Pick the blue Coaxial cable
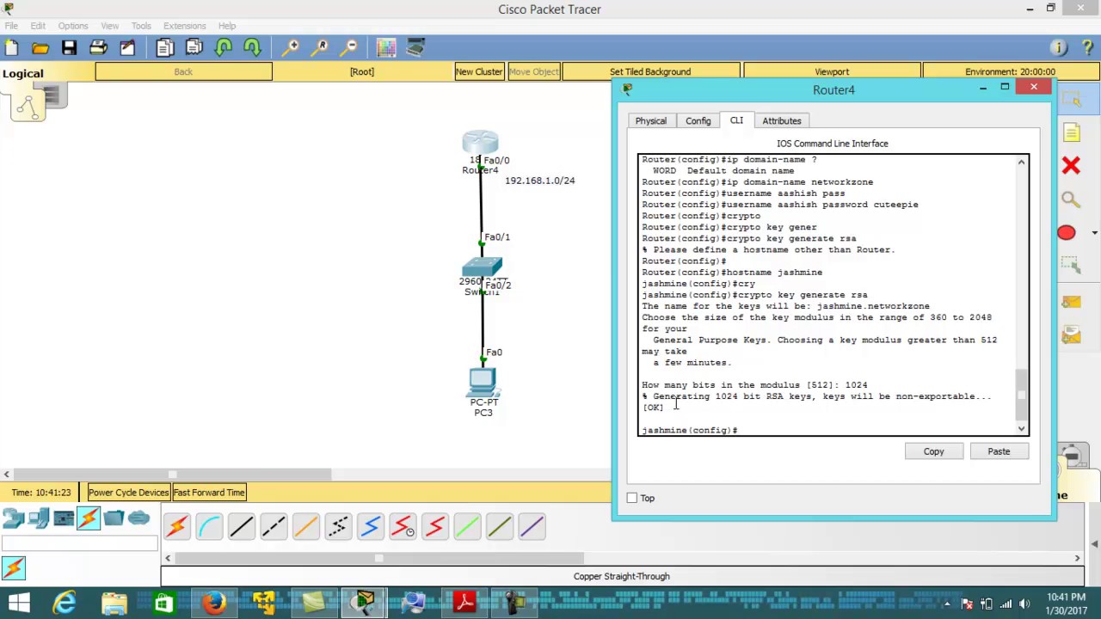 click(371, 526)
